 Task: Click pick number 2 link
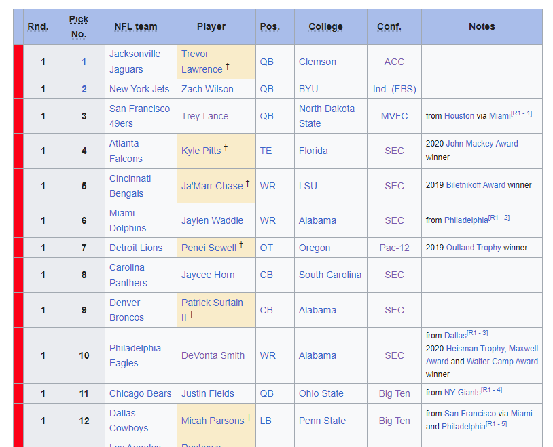pos(84,89)
